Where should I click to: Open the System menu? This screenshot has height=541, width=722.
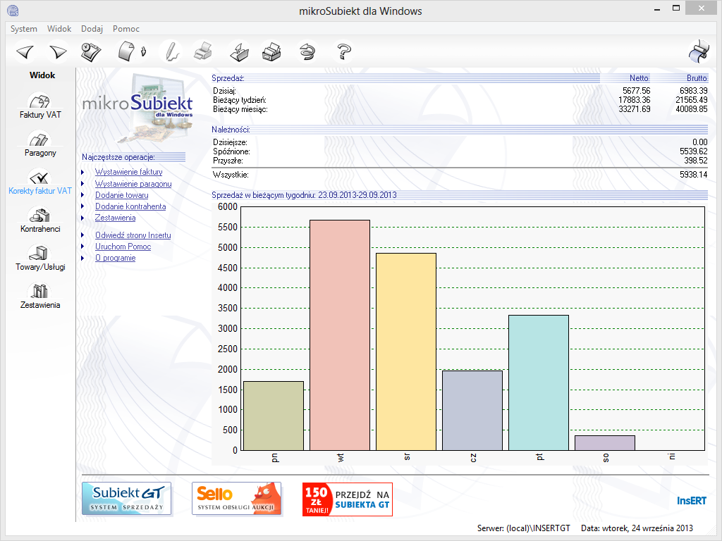[x=24, y=29]
